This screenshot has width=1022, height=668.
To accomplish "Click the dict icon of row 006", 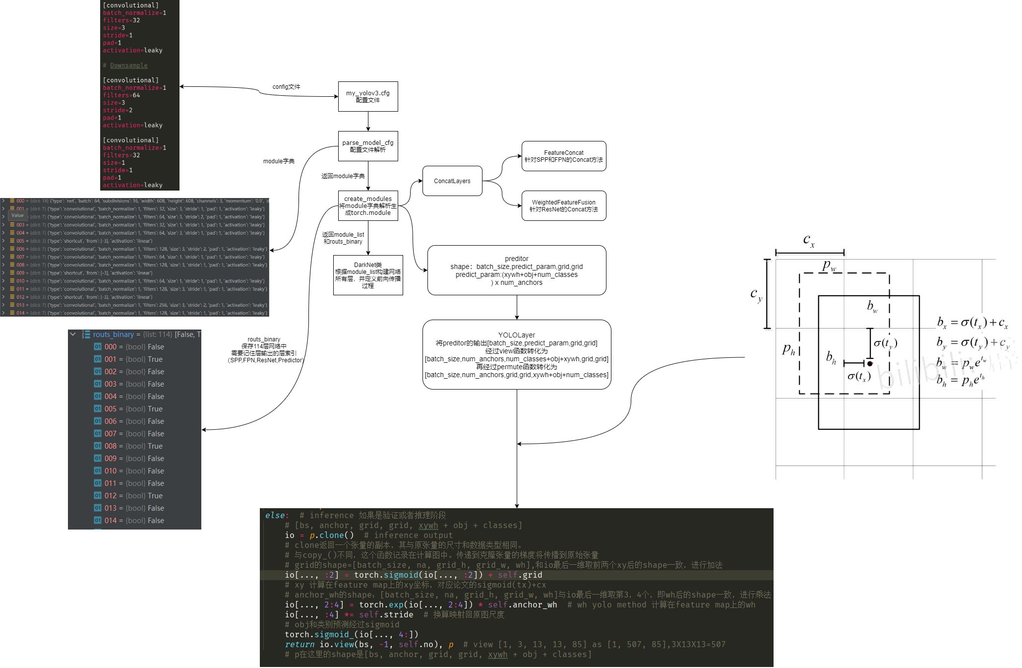I will pos(12,249).
